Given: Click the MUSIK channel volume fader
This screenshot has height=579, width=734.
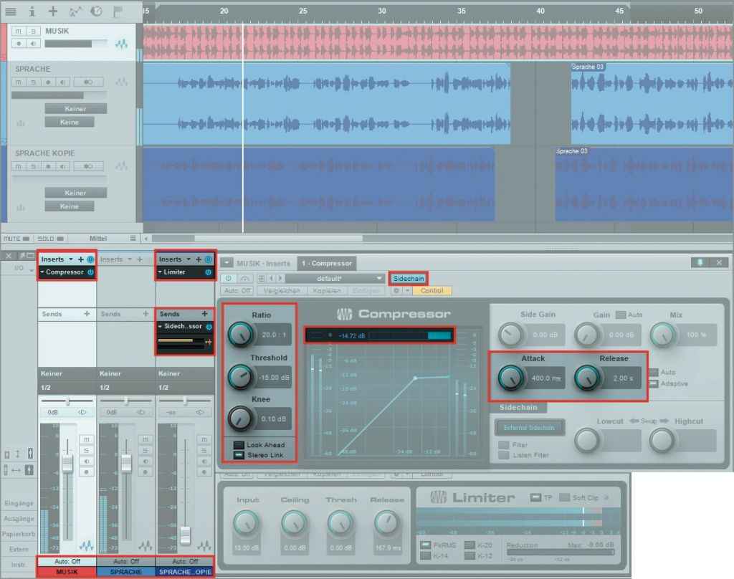Looking at the screenshot, I should tap(68, 464).
